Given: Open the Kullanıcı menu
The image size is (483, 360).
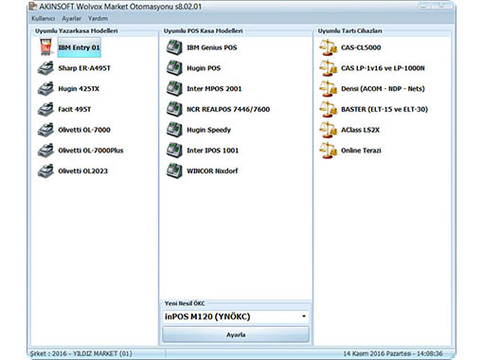Looking at the screenshot, I should click(x=43, y=18).
